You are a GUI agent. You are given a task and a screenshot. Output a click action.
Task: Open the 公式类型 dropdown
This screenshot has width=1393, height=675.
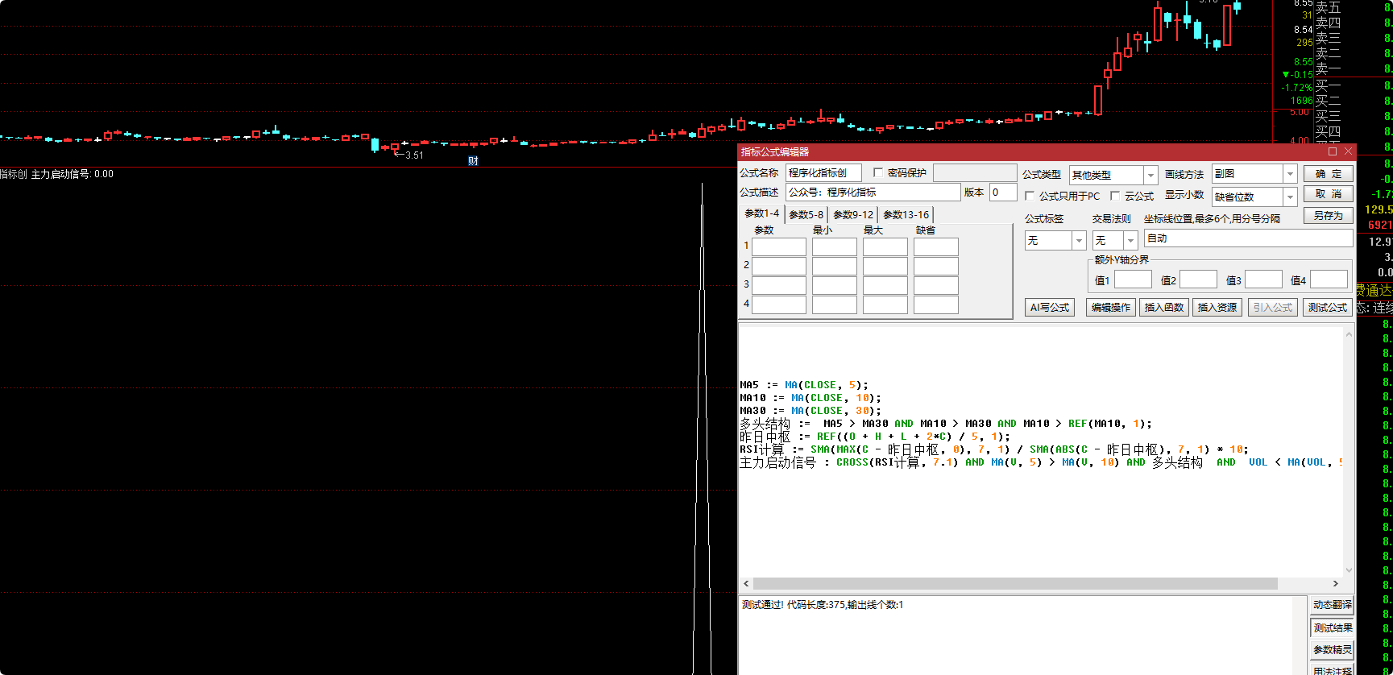point(1150,176)
